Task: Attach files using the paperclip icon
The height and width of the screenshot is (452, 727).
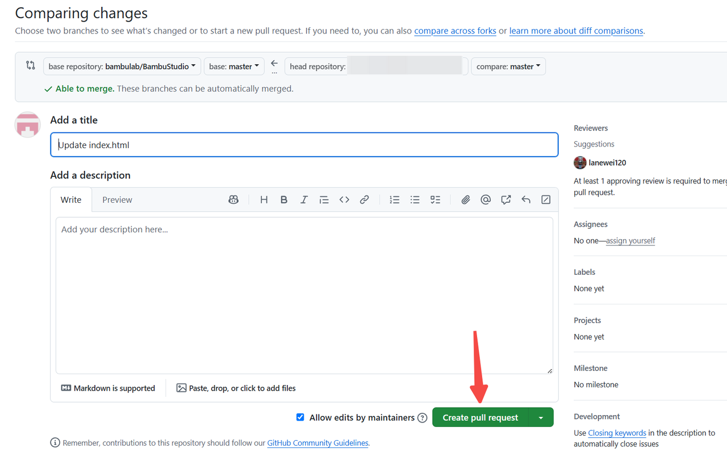Action: point(466,200)
